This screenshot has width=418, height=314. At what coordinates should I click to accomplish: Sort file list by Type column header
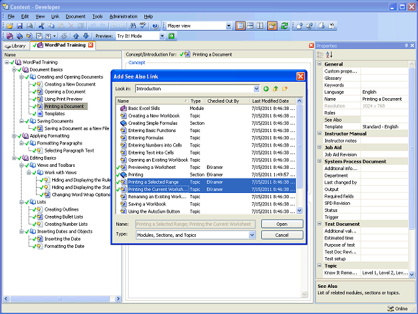pos(196,101)
